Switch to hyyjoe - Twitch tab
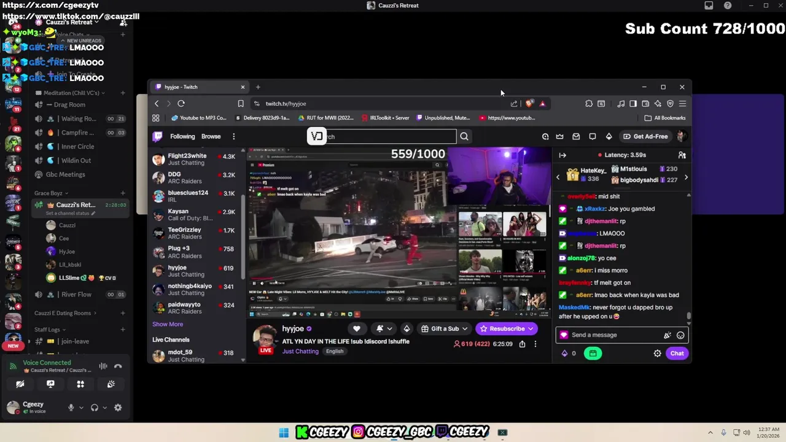Screen dimensions: 786x442 (x=200, y=87)
